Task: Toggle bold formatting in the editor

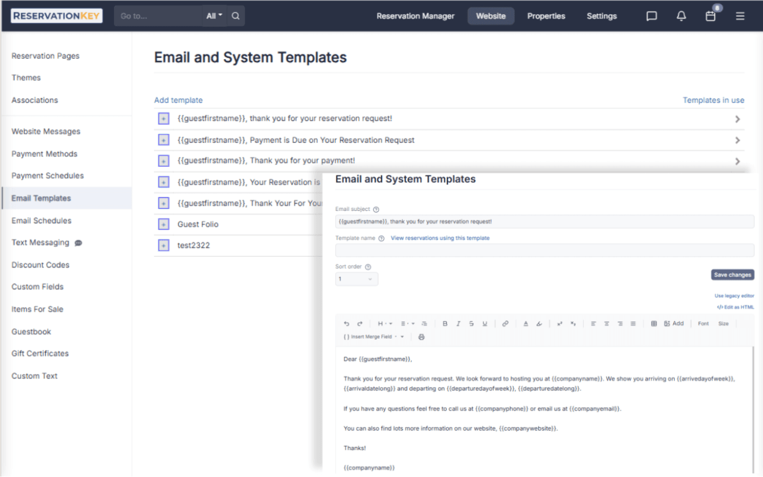Action: click(445, 323)
